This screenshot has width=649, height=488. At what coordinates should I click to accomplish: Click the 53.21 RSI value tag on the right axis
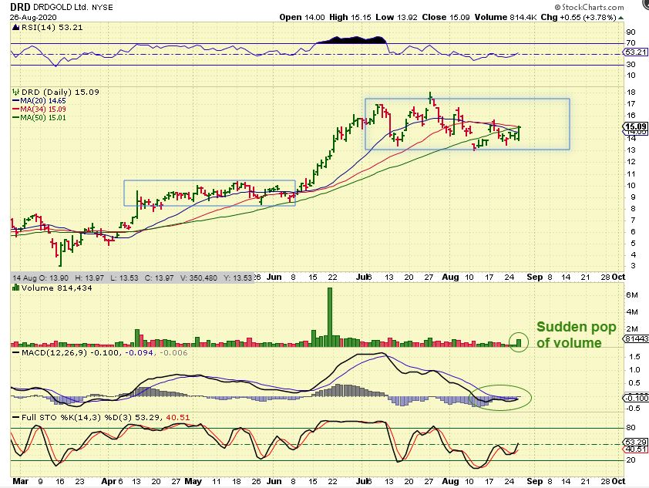click(636, 52)
